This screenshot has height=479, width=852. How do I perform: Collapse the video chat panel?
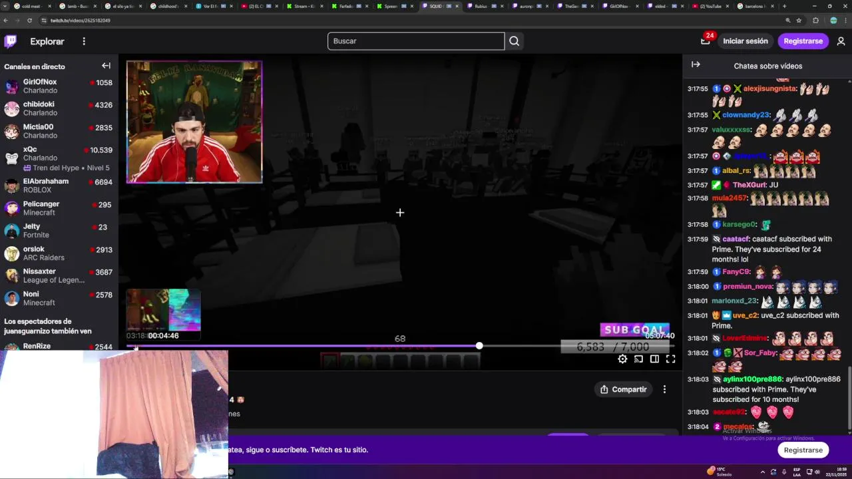696,65
